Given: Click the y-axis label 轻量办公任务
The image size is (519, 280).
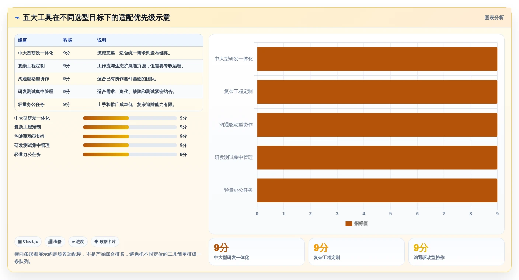Looking at the screenshot, I should pyautogui.click(x=238, y=190).
